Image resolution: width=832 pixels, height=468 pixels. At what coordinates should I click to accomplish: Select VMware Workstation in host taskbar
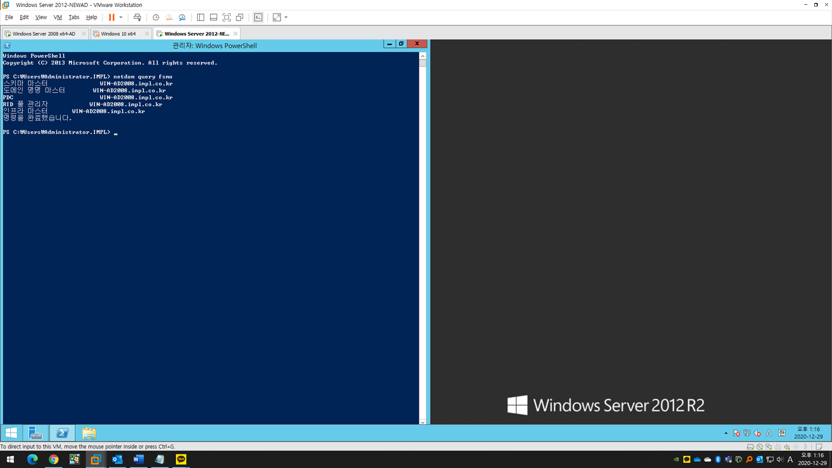96,459
